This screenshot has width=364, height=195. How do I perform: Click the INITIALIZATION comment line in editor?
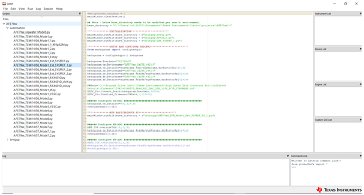[x=128, y=31]
